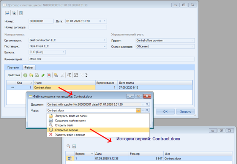
Task: Click the Файл column header in files grid
Action: [x=65, y=83]
